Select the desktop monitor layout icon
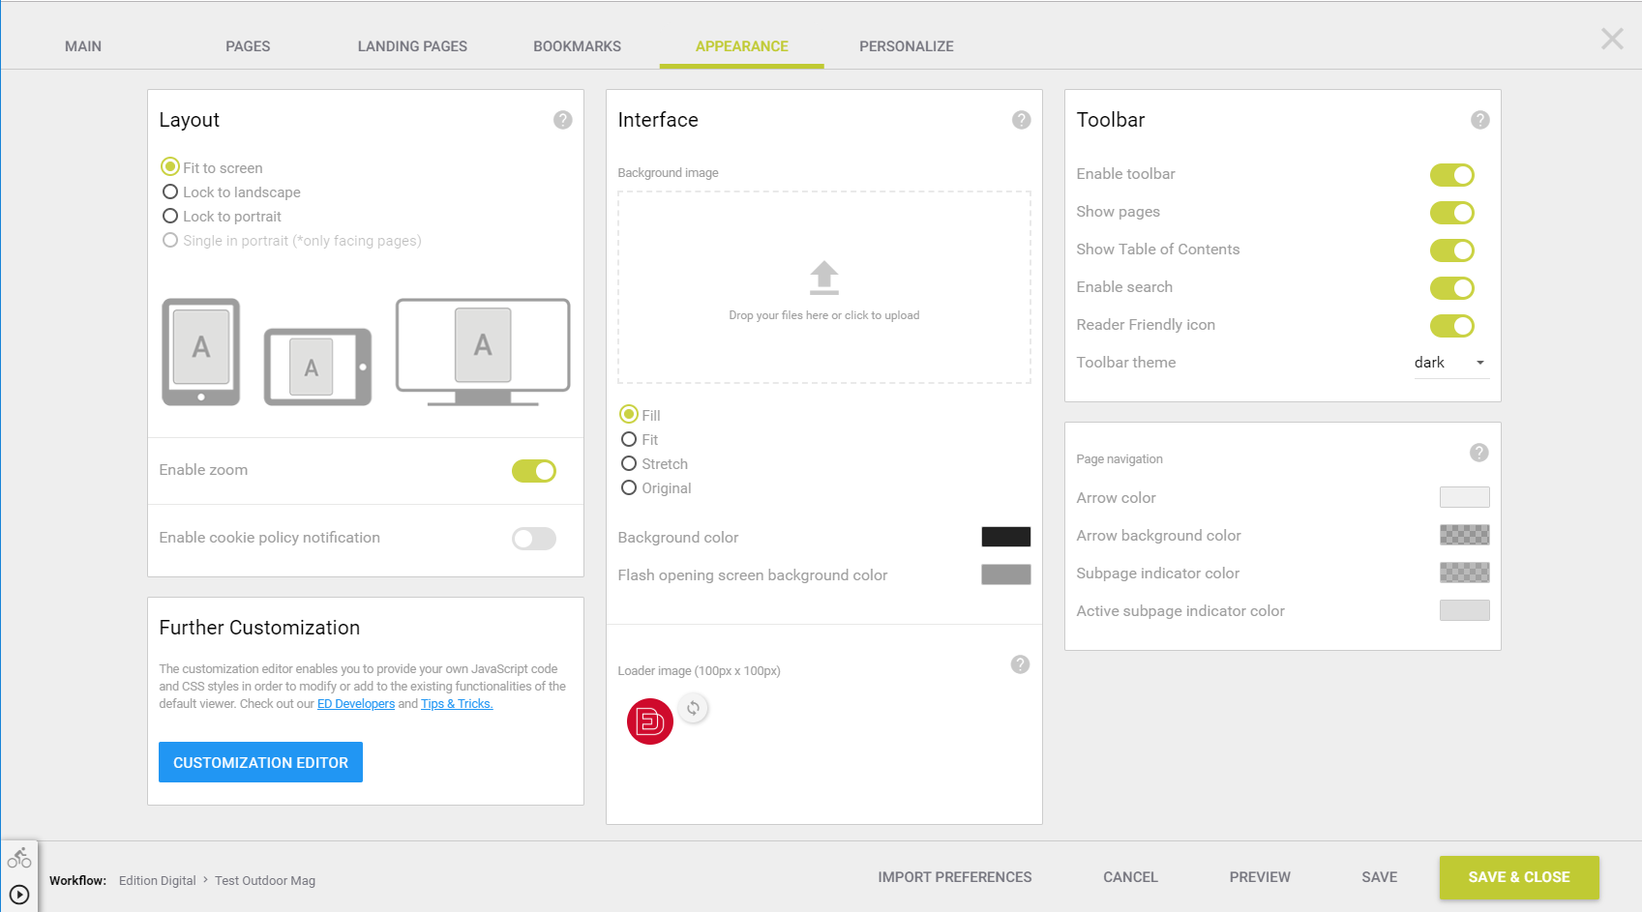Image resolution: width=1642 pixels, height=912 pixels. click(x=482, y=348)
